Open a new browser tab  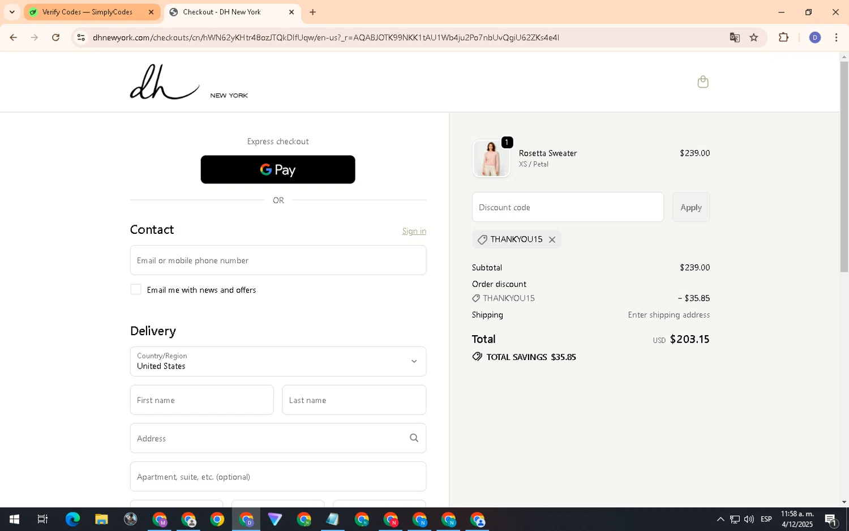tap(312, 12)
